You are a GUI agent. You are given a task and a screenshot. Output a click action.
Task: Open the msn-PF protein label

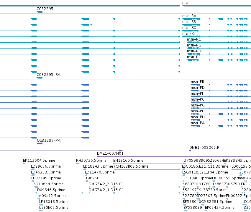click(x=197, y=111)
